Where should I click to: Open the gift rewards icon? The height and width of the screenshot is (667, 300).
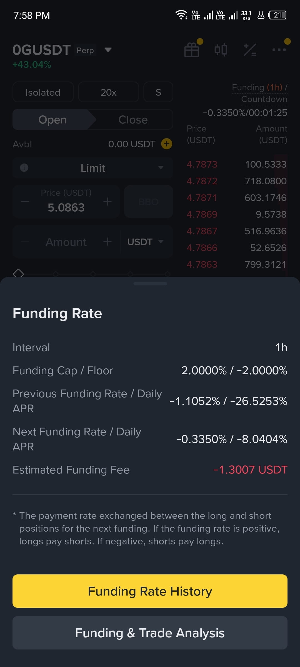[192, 50]
